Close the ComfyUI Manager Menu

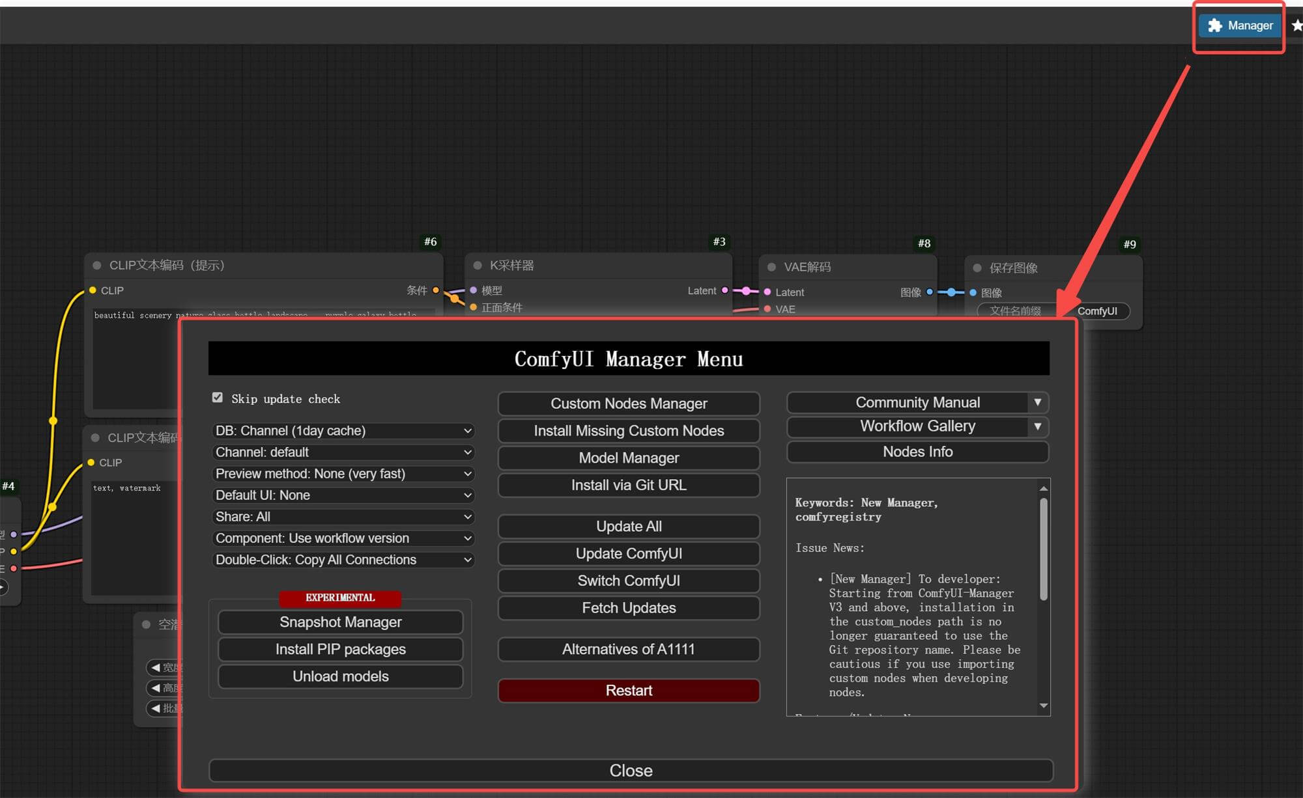(x=631, y=771)
